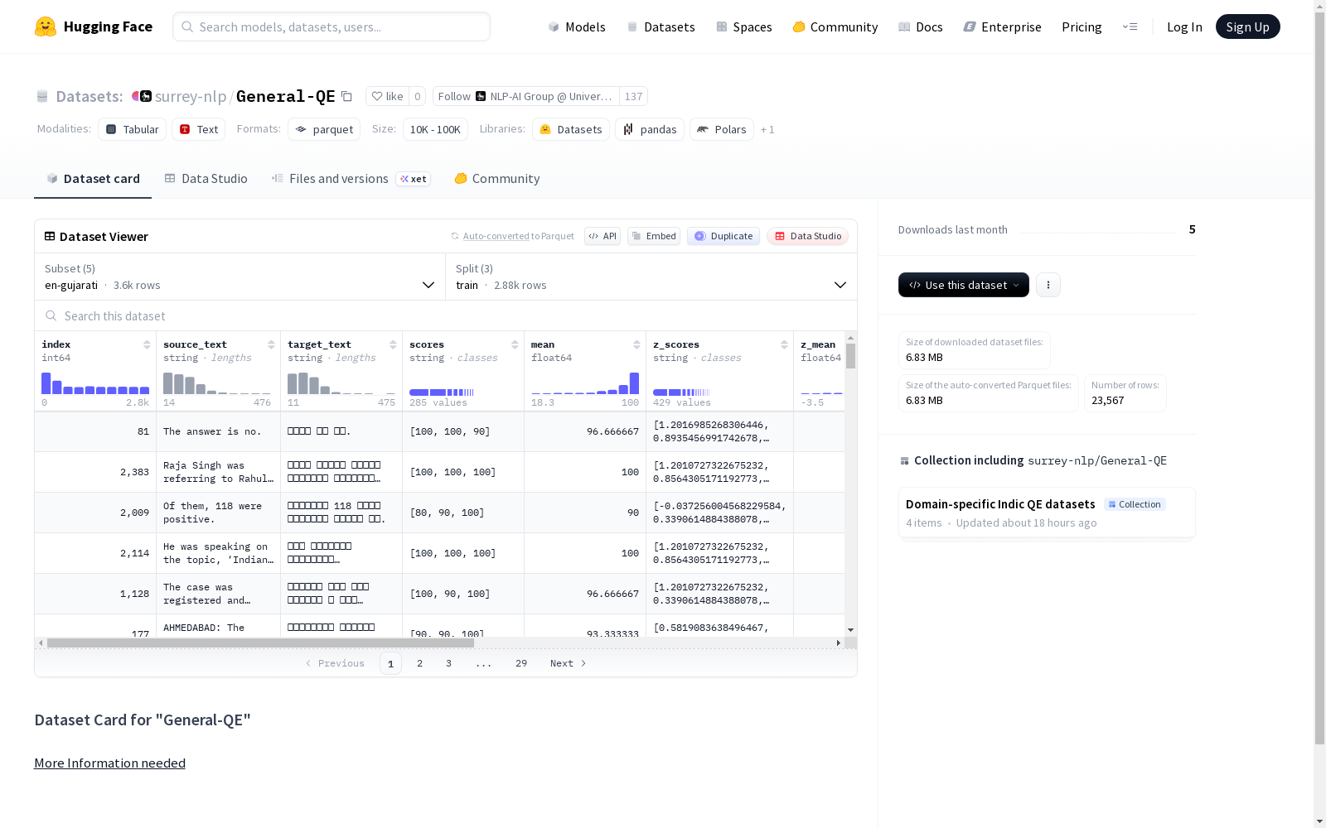Image resolution: width=1326 pixels, height=828 pixels.
Task: Go to Spaces in the top navigation
Action: 744,26
